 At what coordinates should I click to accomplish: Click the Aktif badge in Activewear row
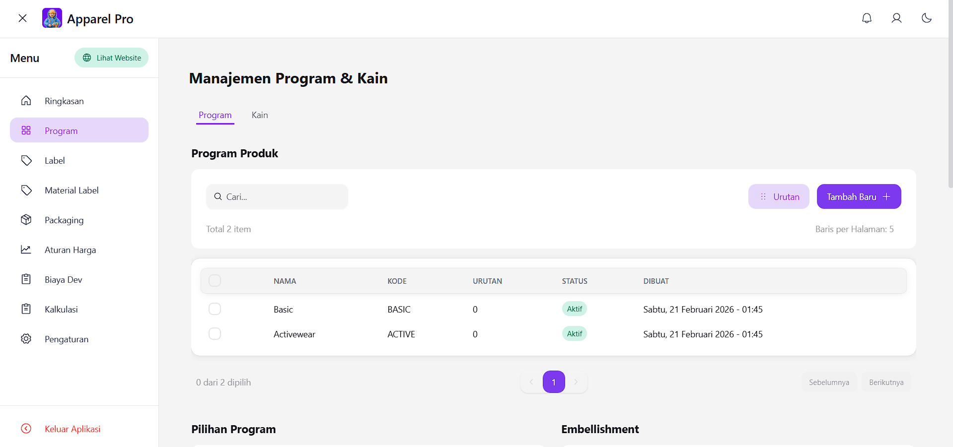[575, 333]
